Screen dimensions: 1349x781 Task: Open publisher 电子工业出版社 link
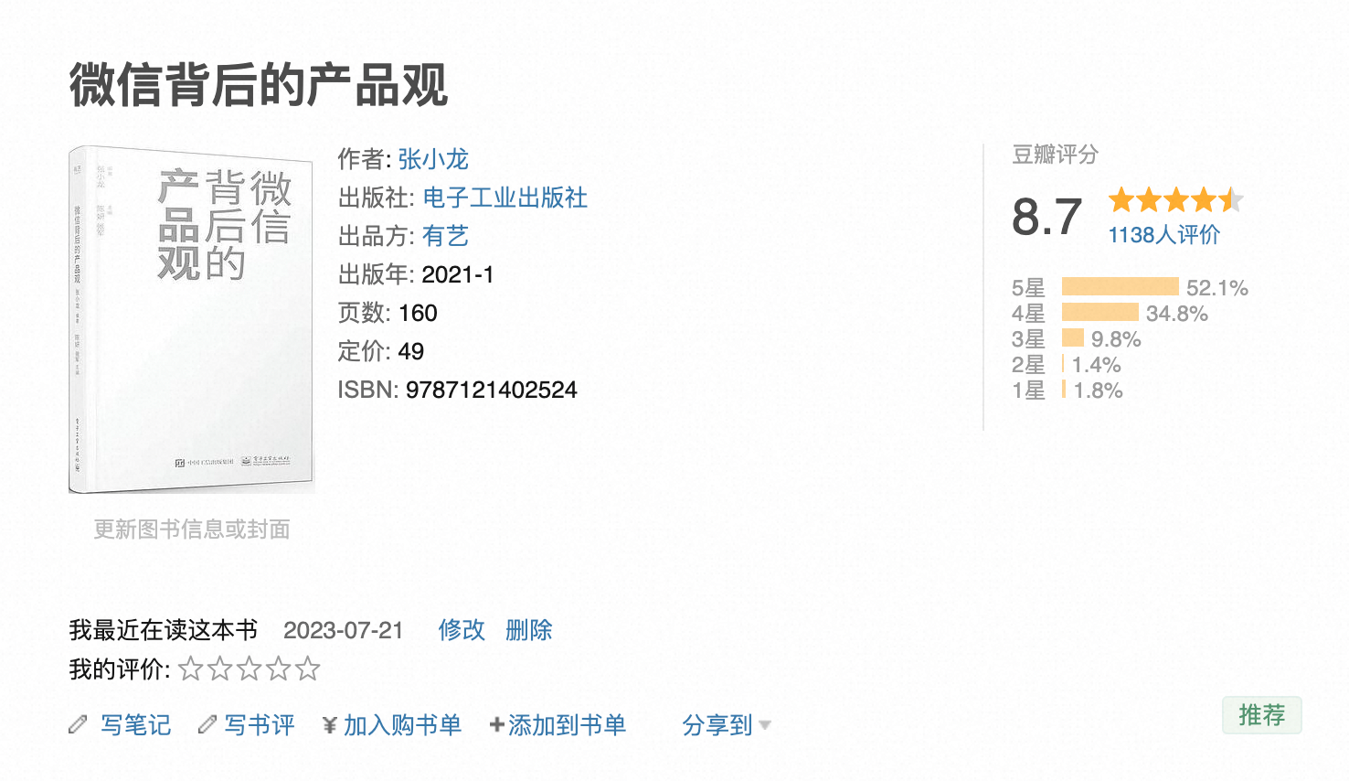click(505, 198)
